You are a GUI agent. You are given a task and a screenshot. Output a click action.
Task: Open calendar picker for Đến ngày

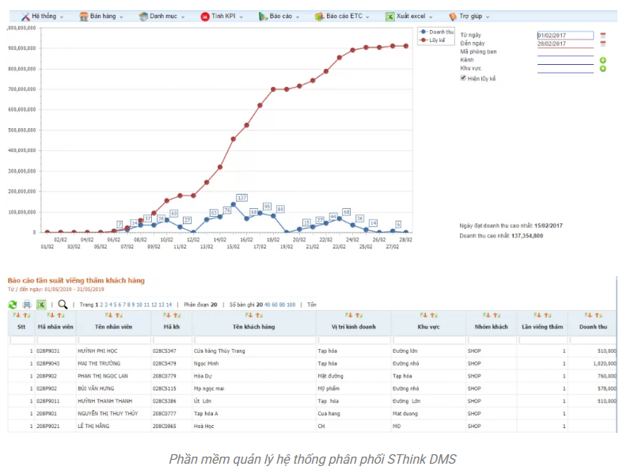pyautogui.click(x=602, y=44)
